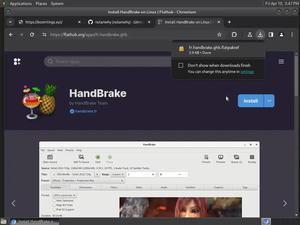Open the Flathub hamburger menu

click(281, 62)
